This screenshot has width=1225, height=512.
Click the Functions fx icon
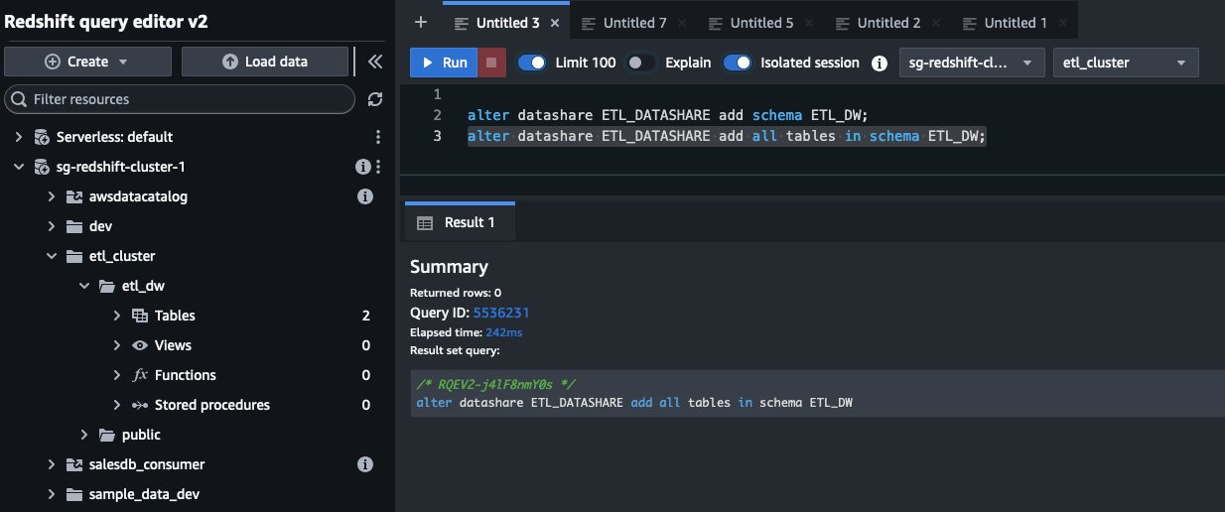[x=140, y=375]
